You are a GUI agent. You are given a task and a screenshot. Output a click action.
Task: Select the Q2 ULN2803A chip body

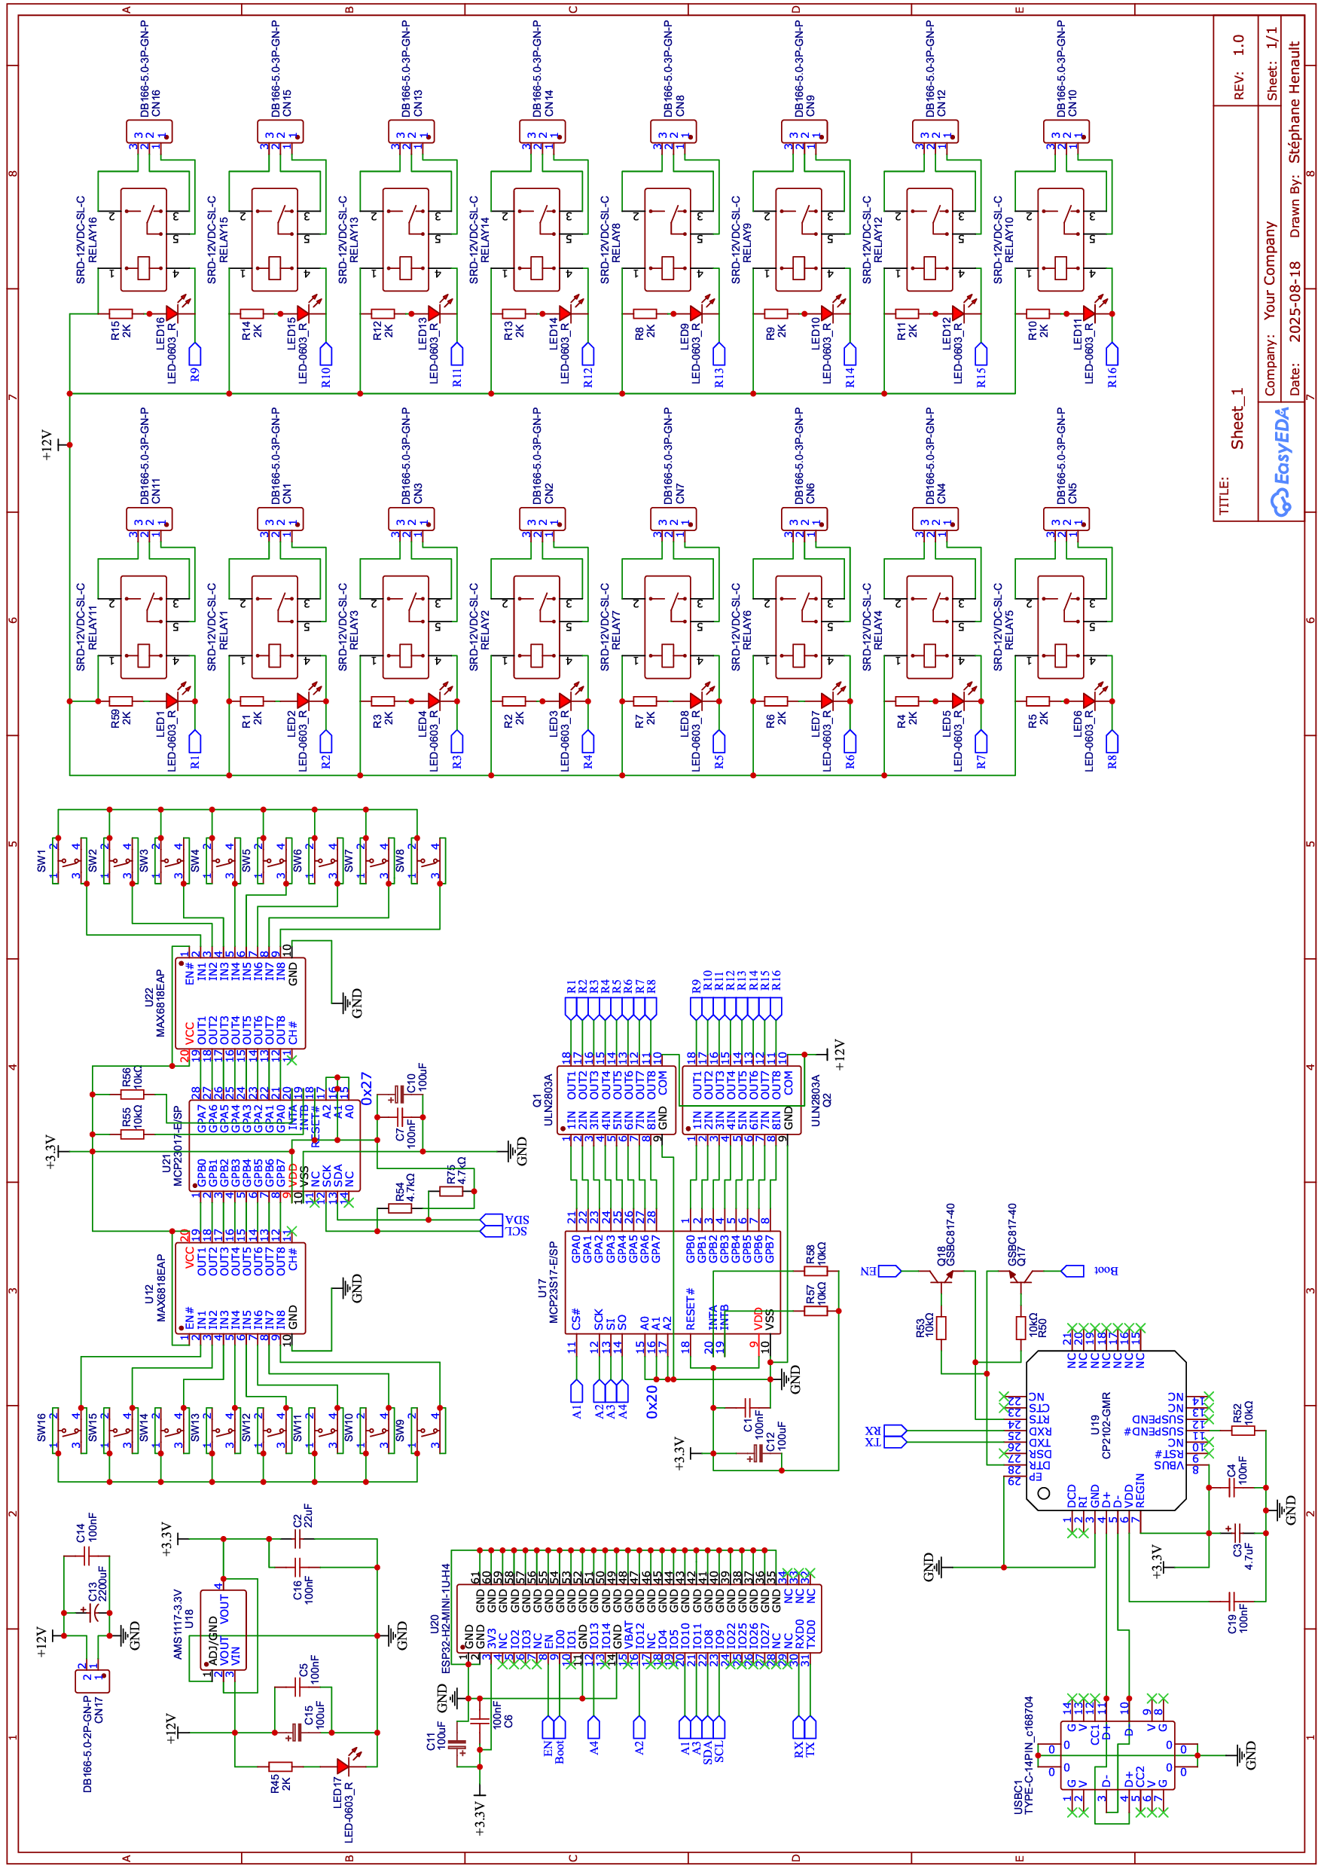[743, 1100]
